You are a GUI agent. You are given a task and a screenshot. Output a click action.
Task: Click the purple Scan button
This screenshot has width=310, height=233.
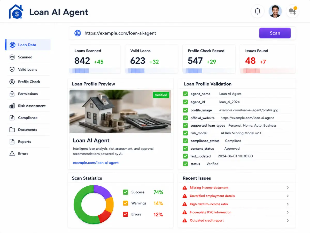click(x=275, y=33)
